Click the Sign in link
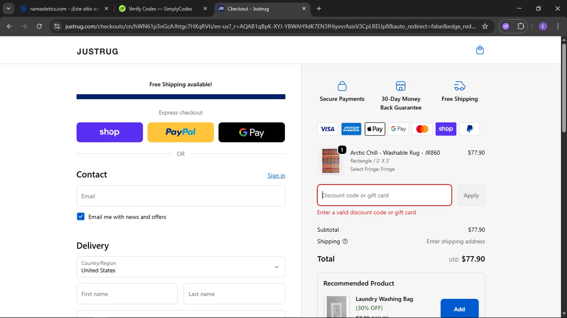The width and height of the screenshot is (567, 318). point(276,175)
